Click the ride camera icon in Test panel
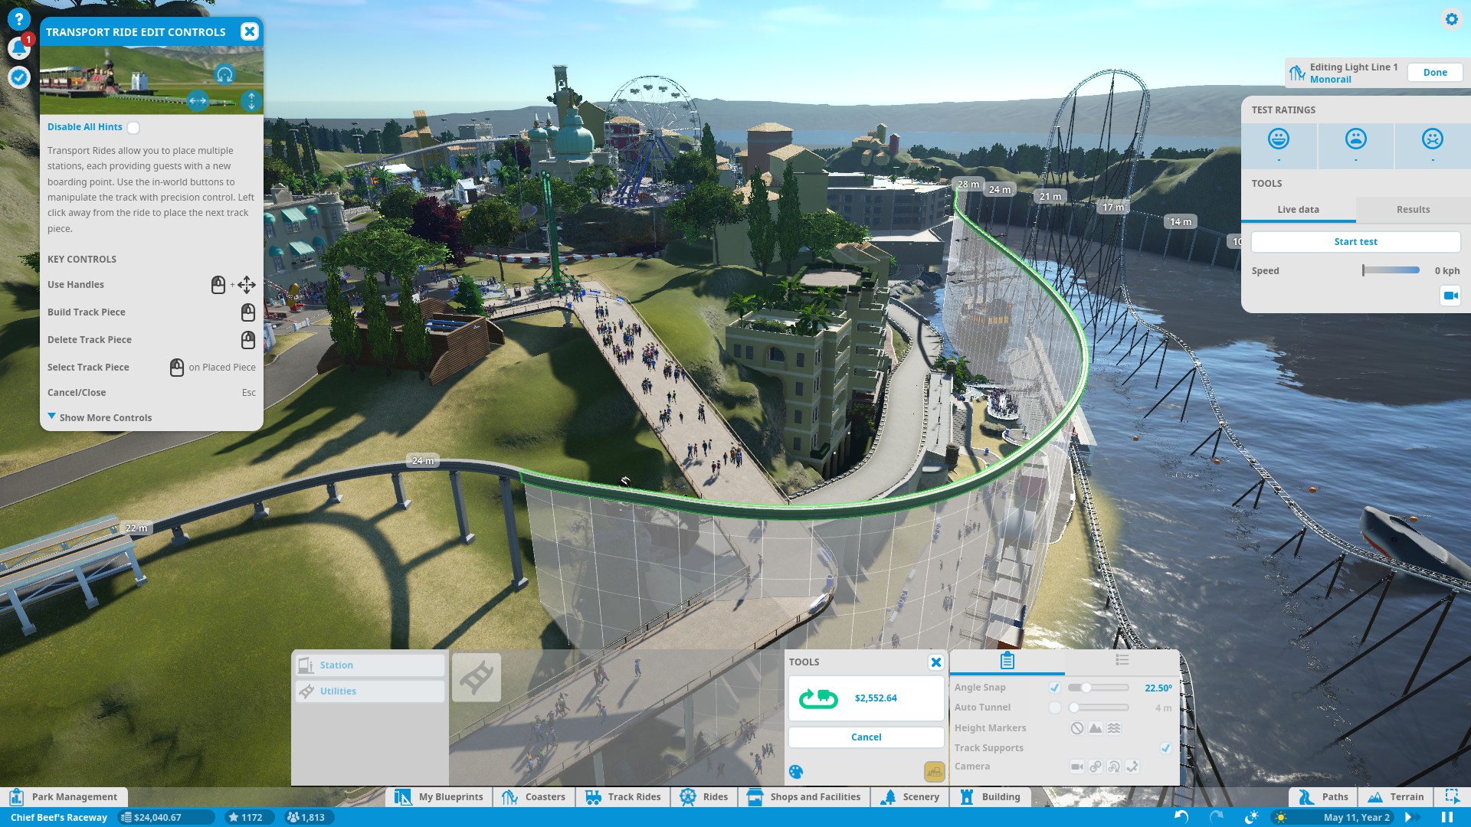The height and width of the screenshot is (827, 1471). coord(1450,296)
